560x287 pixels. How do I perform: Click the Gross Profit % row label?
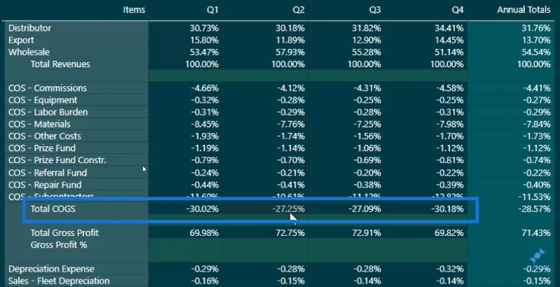[59, 245]
